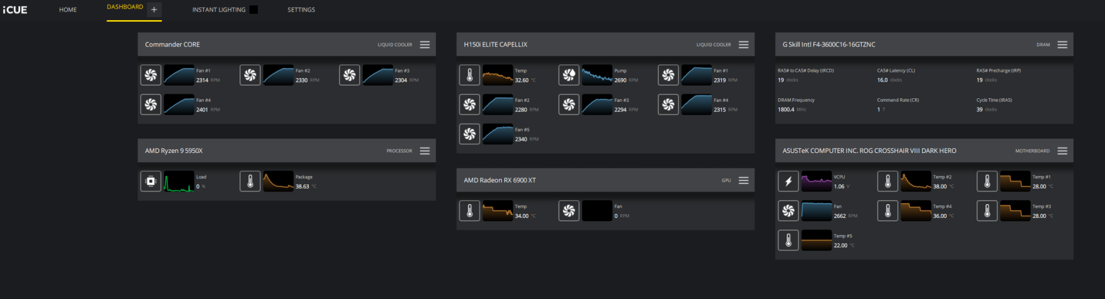Click Commander CORE Fan #3 fan icon
Viewport: 1105px width, 299px height.
[x=349, y=75]
